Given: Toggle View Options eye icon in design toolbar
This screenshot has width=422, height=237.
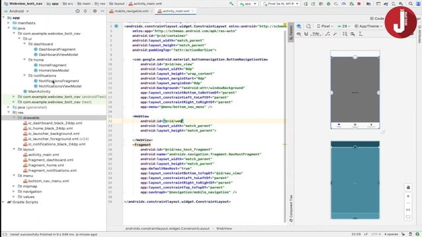Looking at the screenshot, I should (299, 34).
